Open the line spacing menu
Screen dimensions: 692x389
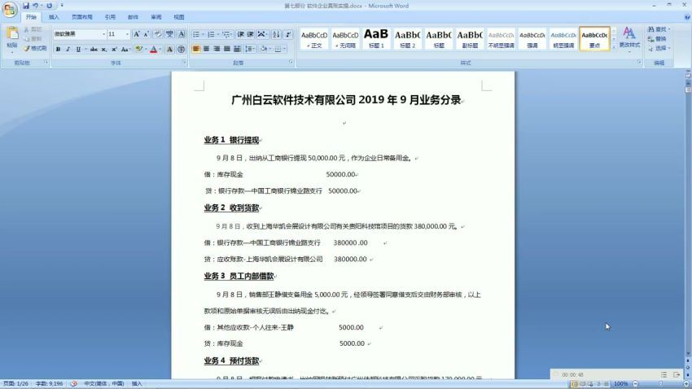250,49
